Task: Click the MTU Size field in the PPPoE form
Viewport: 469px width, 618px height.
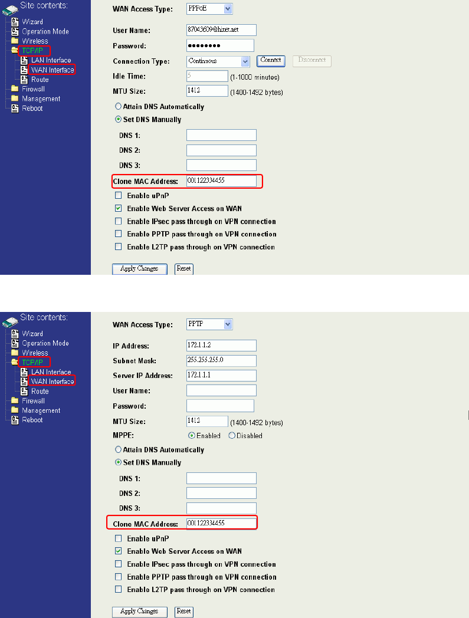Action: point(207,91)
